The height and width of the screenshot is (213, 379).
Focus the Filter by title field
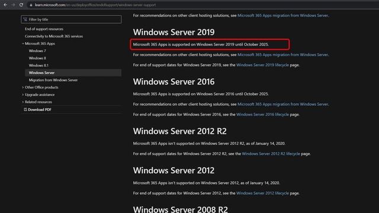(71, 20)
